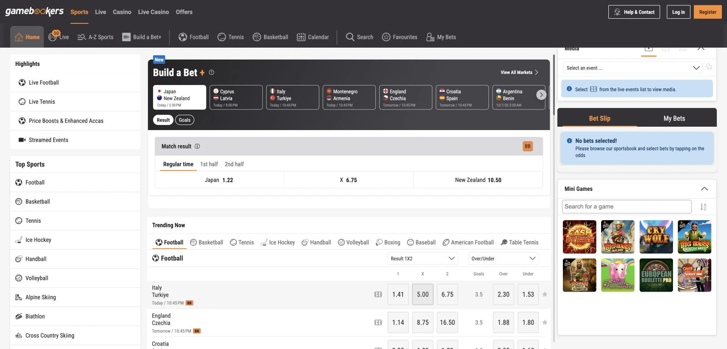Open My Bets in toolbar

[441, 37]
